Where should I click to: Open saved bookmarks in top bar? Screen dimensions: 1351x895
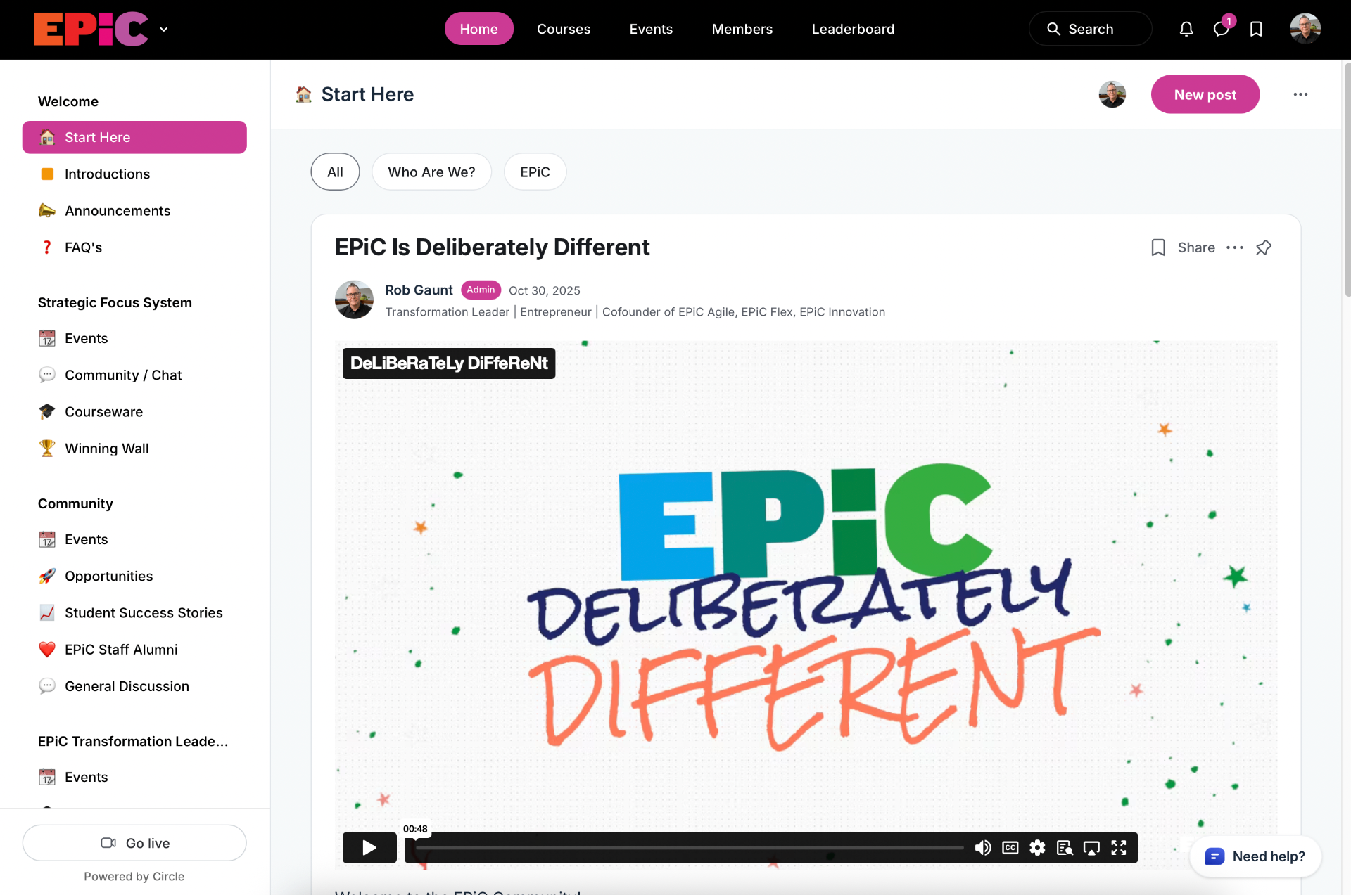coord(1256,29)
